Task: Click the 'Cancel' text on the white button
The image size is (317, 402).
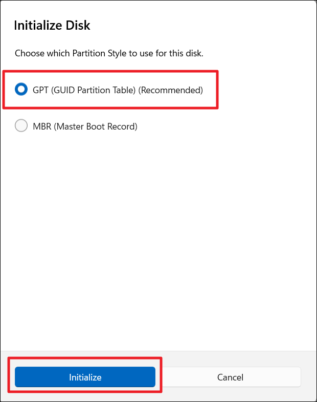Action: [230, 377]
